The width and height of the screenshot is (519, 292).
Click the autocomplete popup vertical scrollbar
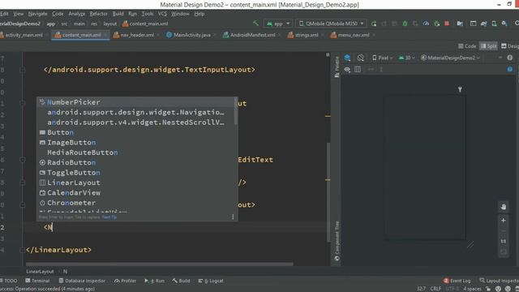click(x=236, y=111)
